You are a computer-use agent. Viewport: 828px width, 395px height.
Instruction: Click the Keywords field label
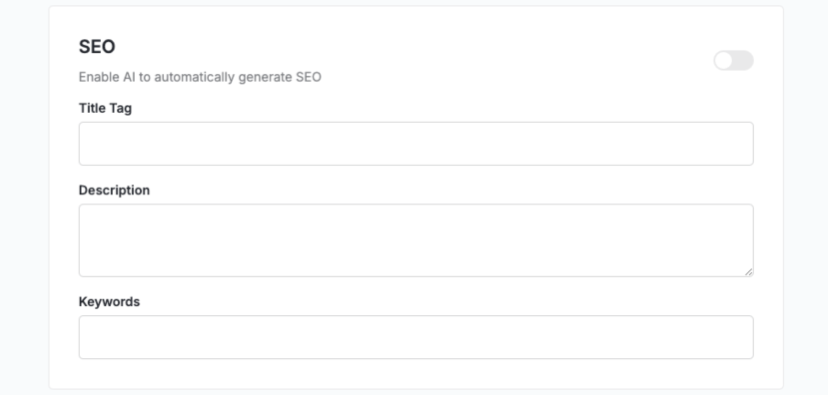pos(109,302)
